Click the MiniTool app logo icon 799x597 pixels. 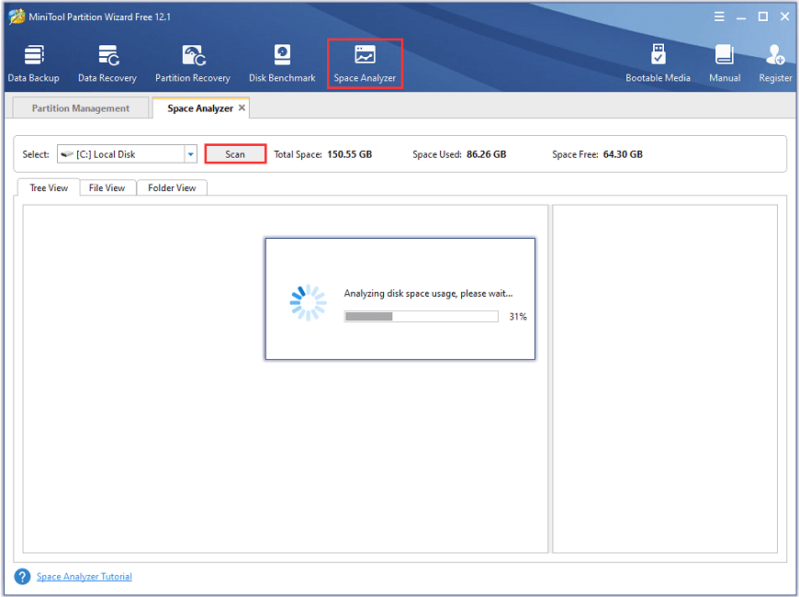click(x=17, y=17)
